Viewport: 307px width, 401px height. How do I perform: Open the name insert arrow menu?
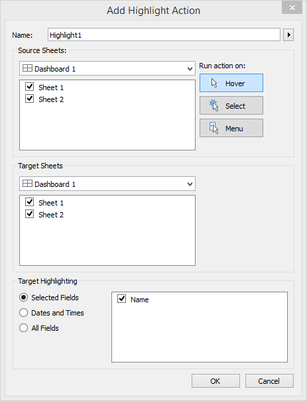point(288,34)
